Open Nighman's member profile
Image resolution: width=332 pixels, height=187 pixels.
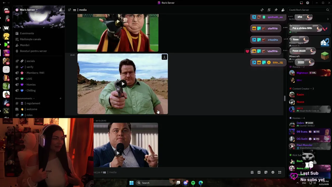click(x=309, y=73)
